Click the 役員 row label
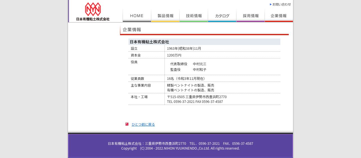361x158 pixels. (134, 62)
